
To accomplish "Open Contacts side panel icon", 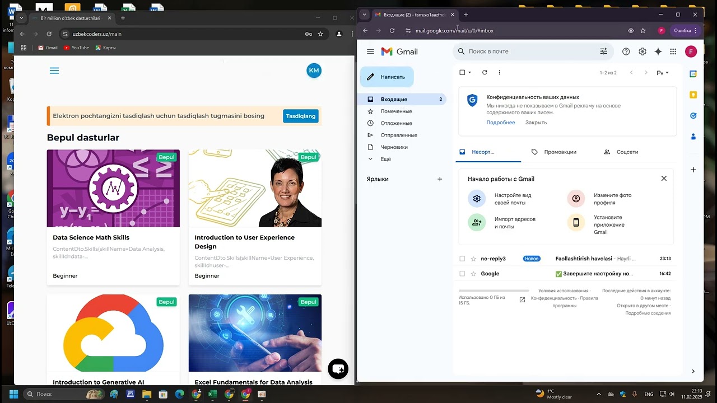I will pos(693,136).
